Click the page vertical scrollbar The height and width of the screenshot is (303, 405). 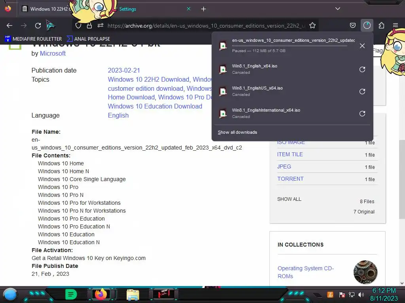(402, 179)
